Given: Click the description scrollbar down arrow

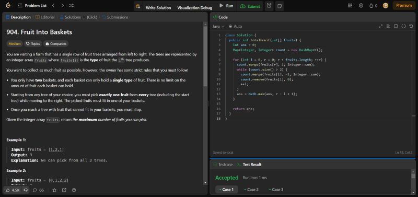Looking at the screenshot, I should click(x=205, y=182).
